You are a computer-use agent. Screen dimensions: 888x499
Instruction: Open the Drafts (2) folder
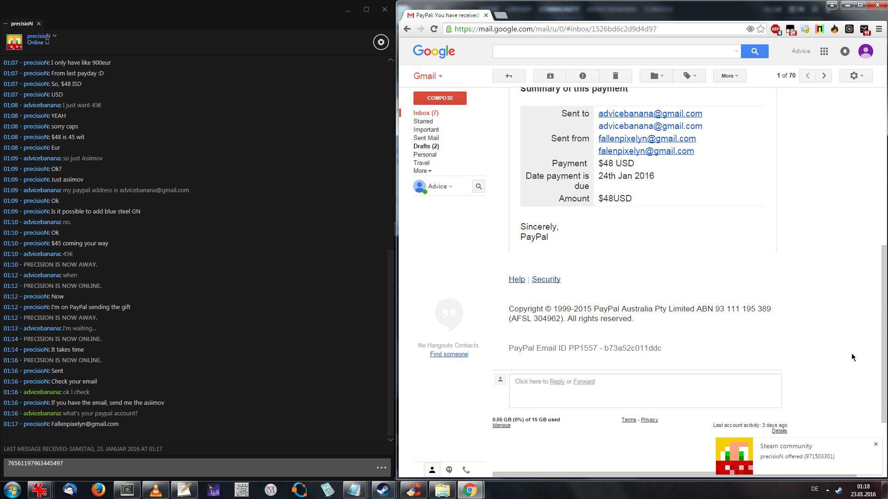click(426, 146)
